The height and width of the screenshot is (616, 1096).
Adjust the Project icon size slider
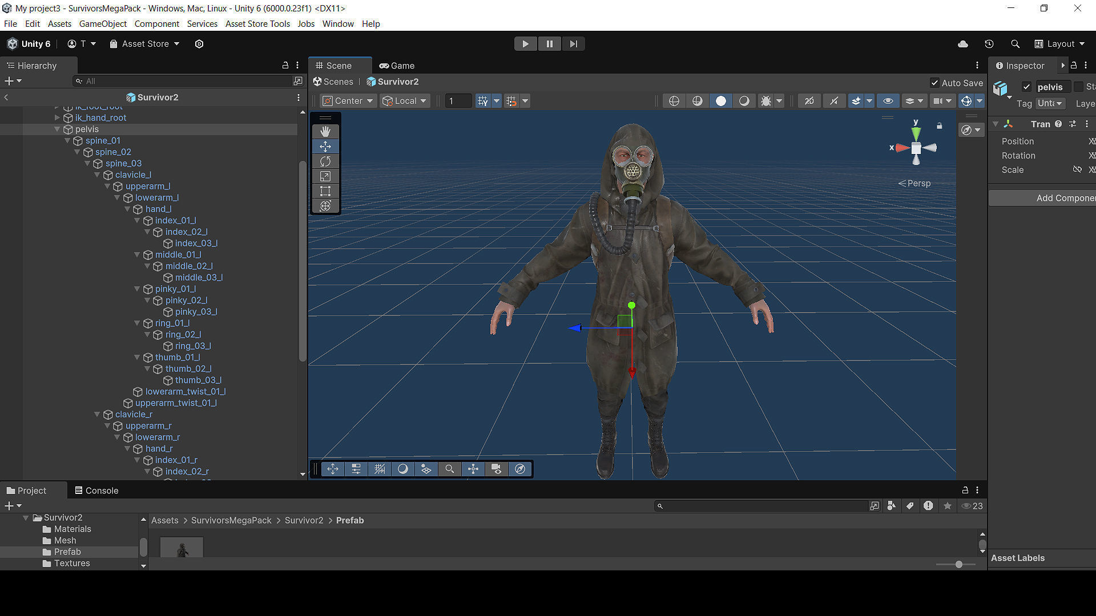(x=958, y=564)
